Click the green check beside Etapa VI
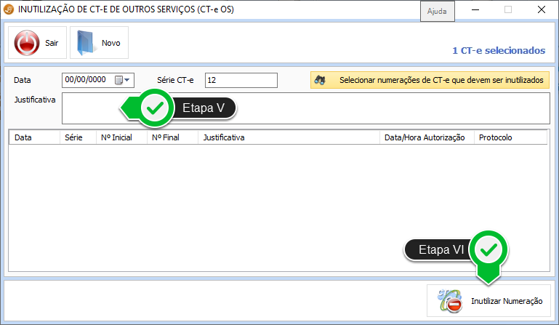Image resolution: width=559 pixels, height=325 pixels. pos(488,249)
